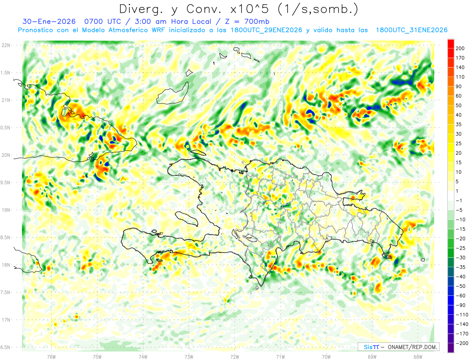The height and width of the screenshot is (362, 469).
Task: Click the colorbar value '-5'
Action: (460, 210)
